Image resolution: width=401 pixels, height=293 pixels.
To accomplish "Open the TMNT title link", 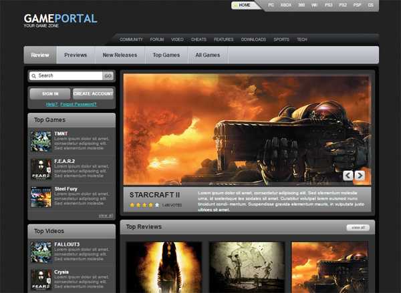I will tap(61, 133).
